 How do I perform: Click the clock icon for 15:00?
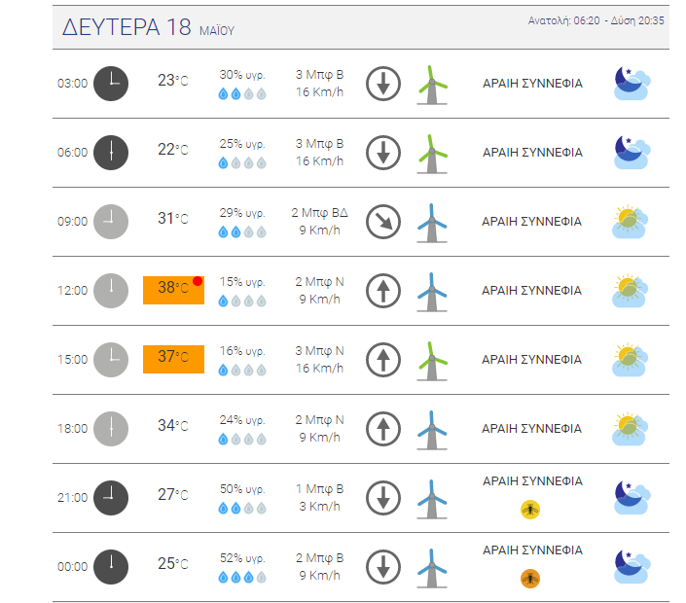[111, 360]
